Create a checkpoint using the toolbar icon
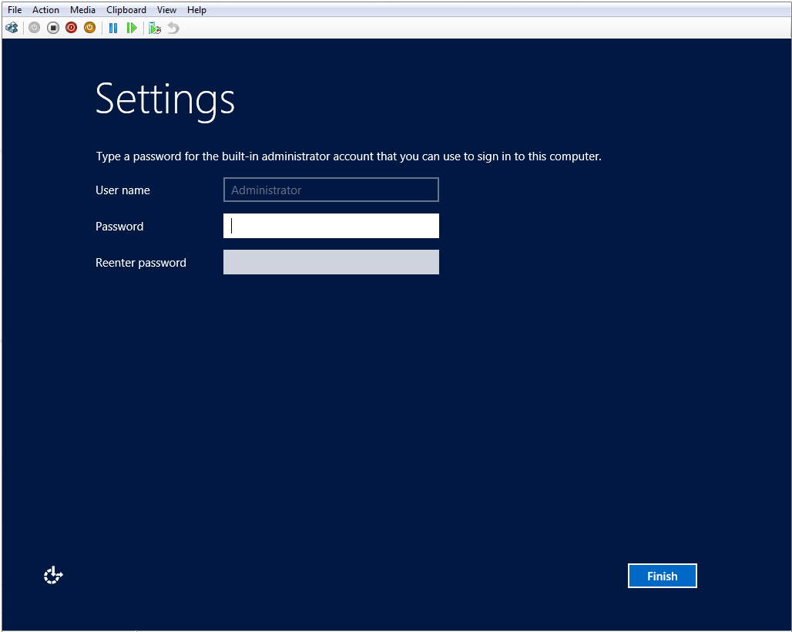This screenshot has height=632, width=792. (155, 28)
